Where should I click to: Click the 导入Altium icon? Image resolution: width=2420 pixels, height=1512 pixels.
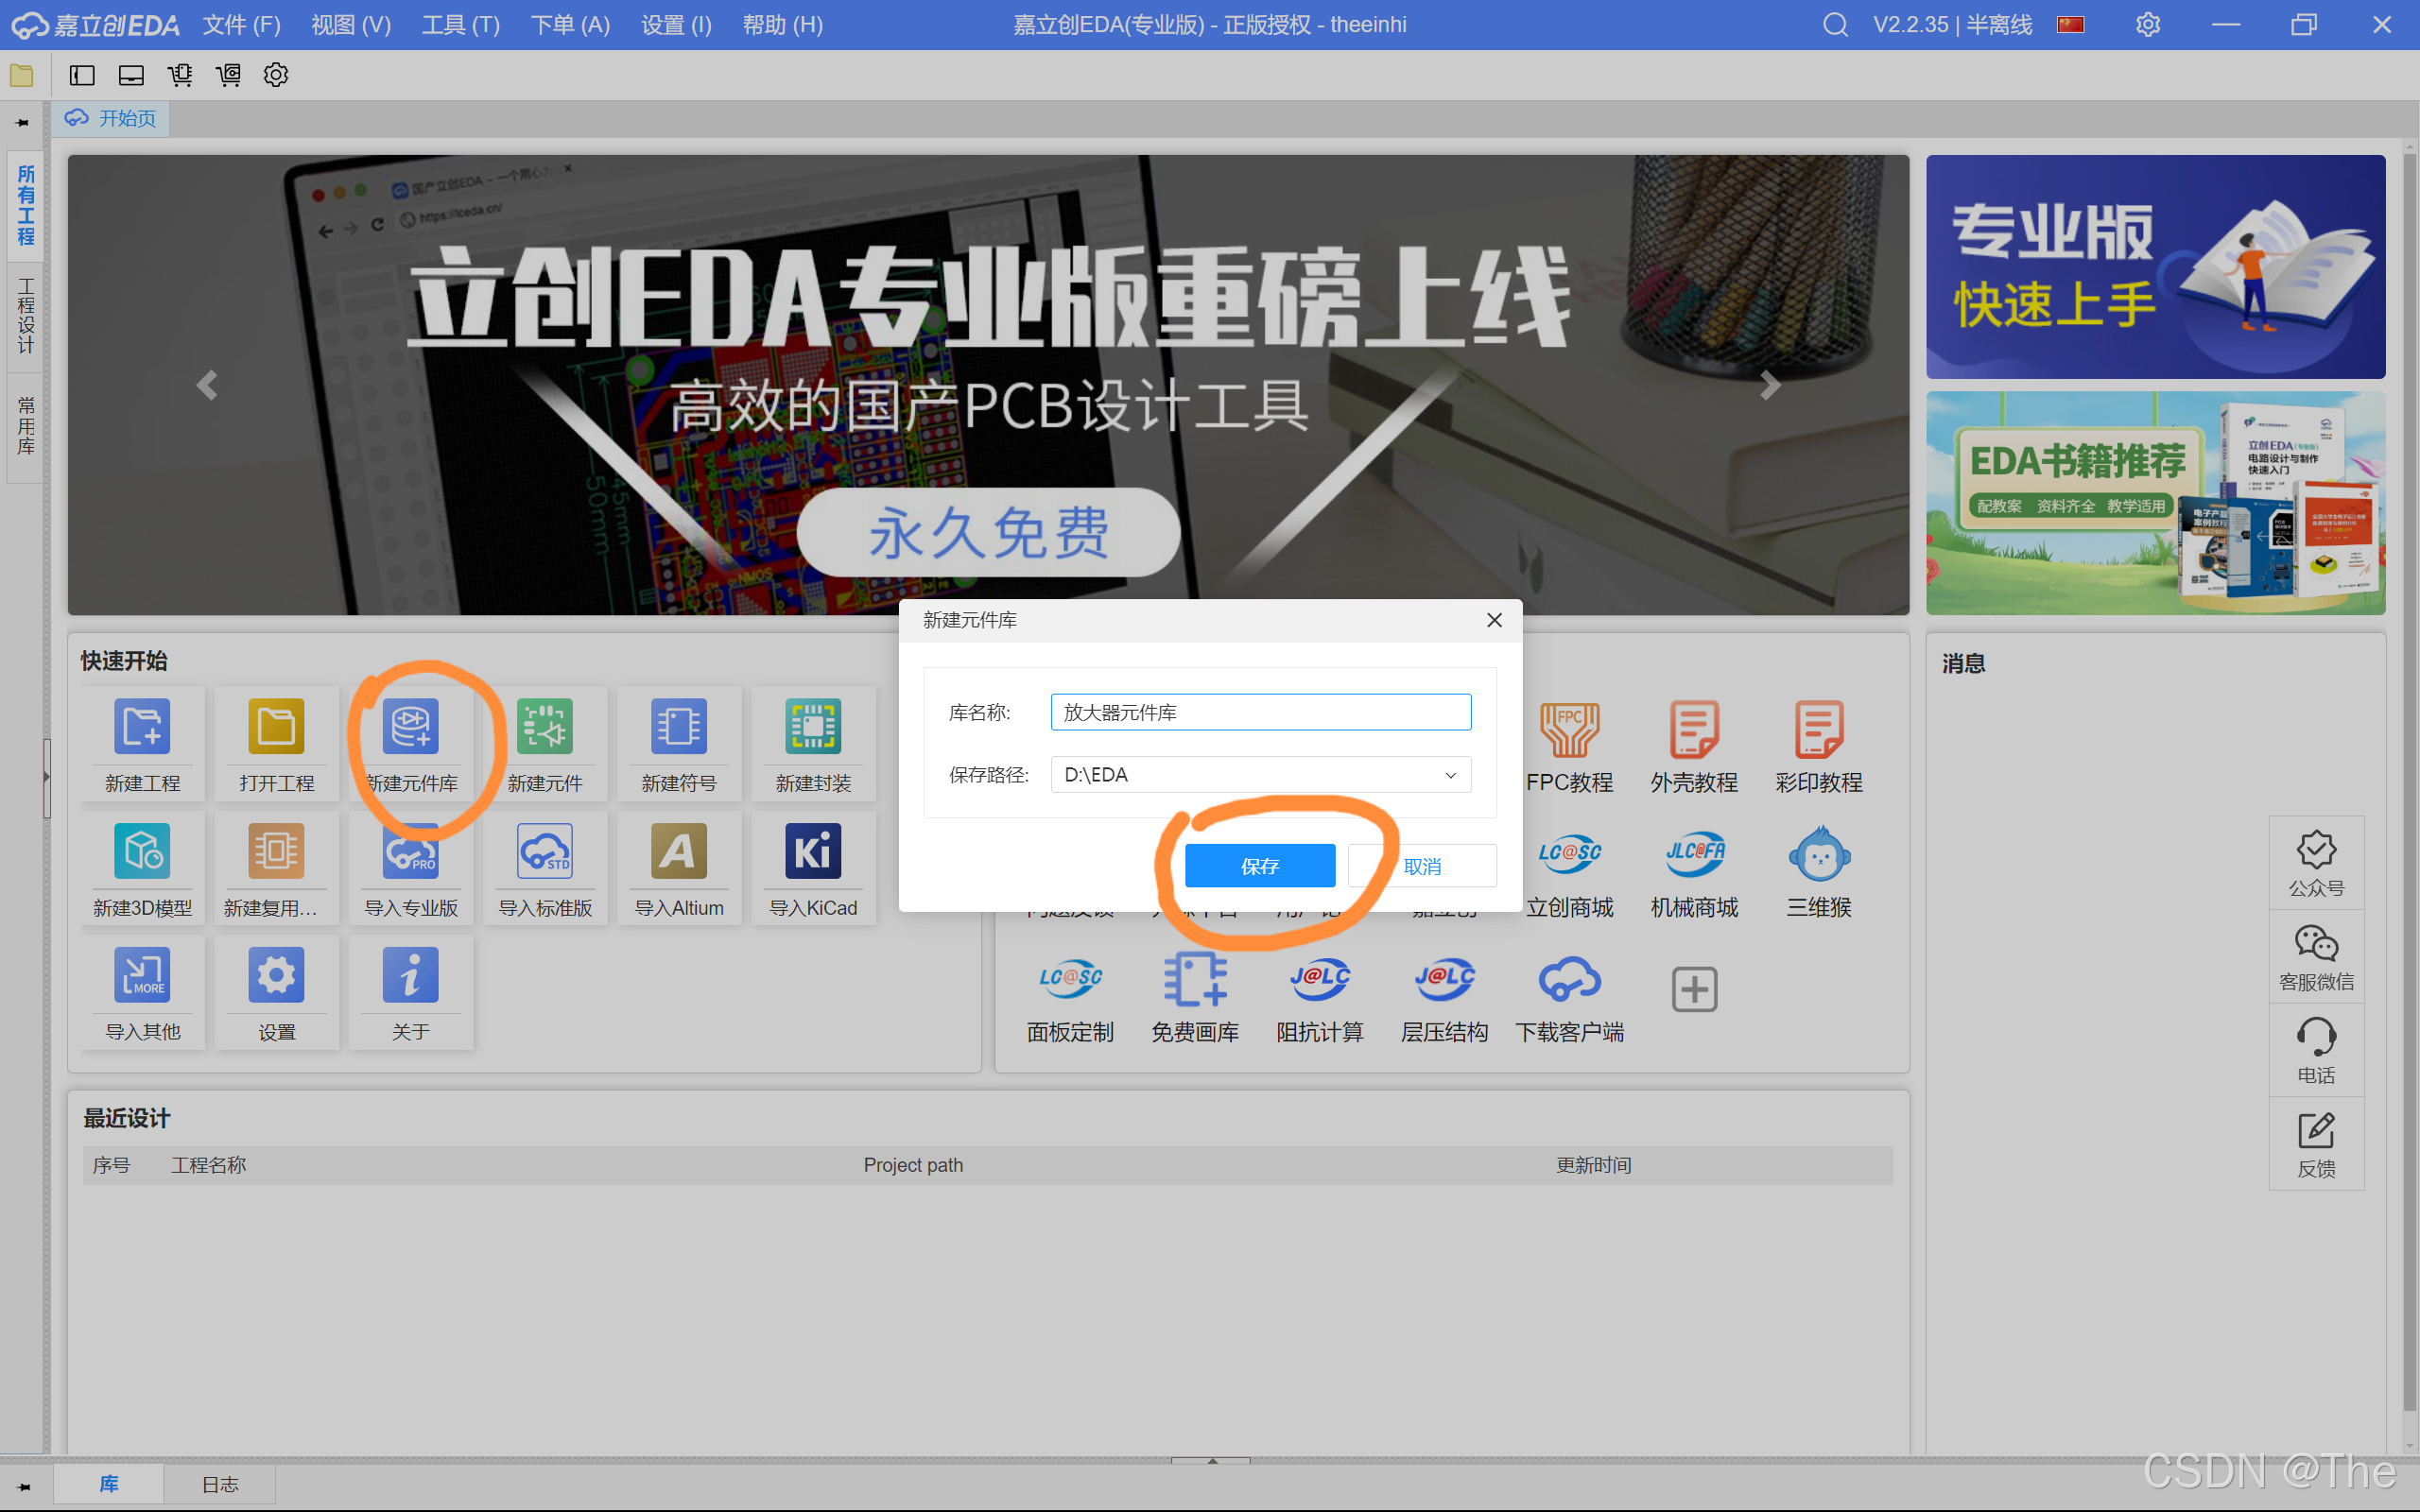click(679, 851)
